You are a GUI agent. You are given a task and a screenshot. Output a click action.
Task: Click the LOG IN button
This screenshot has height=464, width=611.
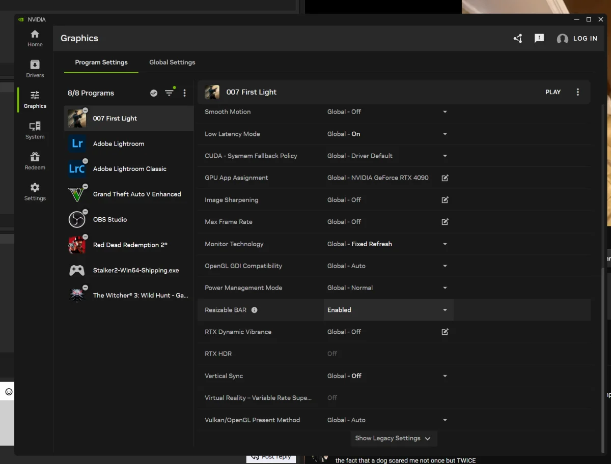577,39
